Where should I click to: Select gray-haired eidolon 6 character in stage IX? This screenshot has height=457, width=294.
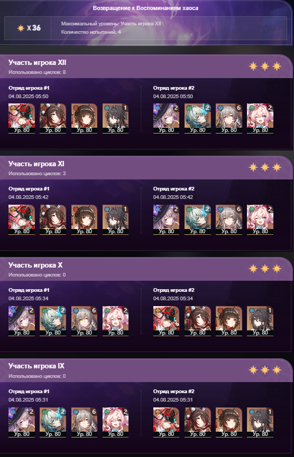tap(85, 422)
